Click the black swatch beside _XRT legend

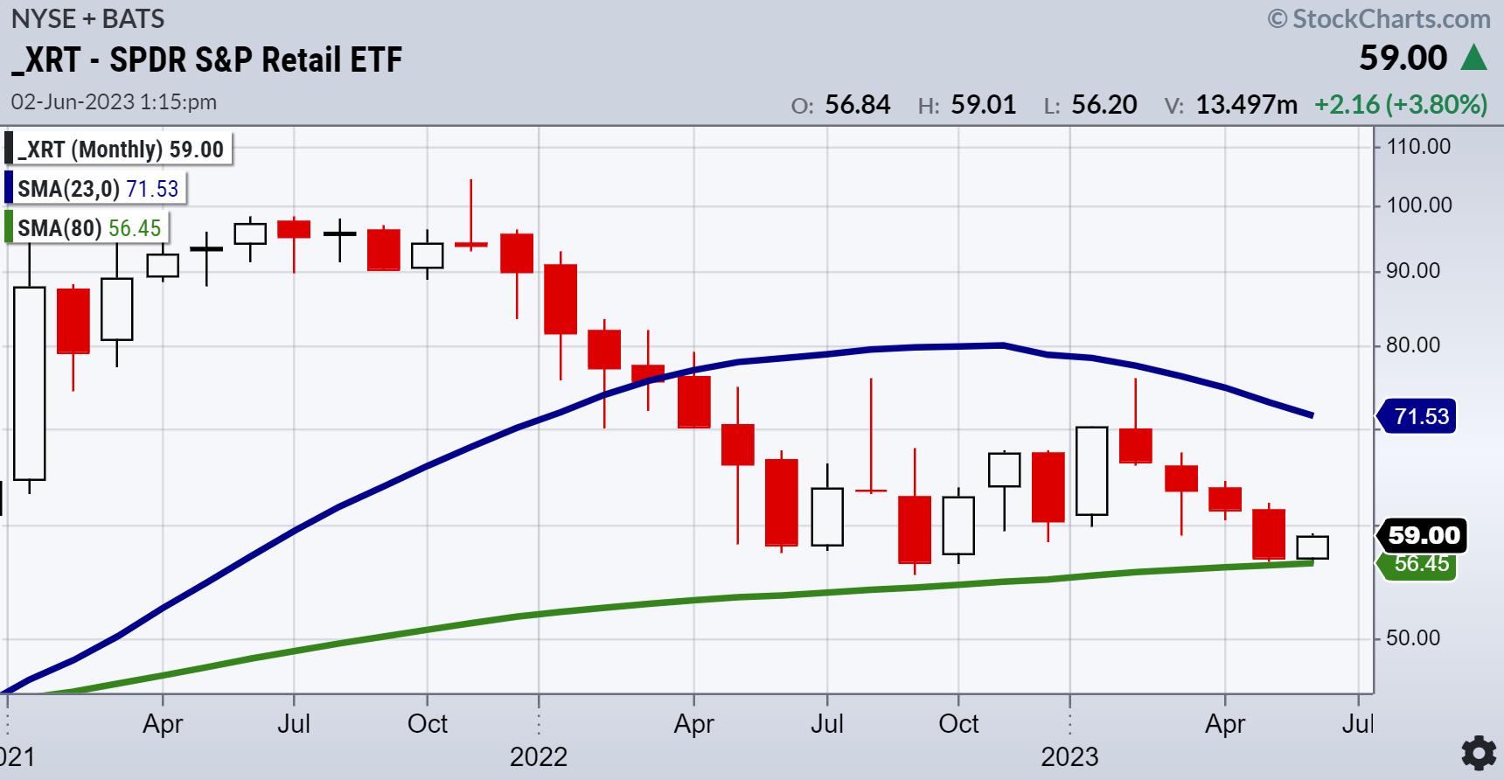pyautogui.click(x=9, y=149)
